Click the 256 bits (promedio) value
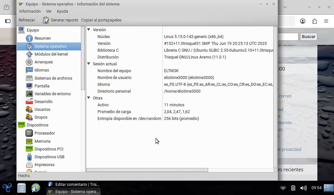The width and height of the screenshot is (334, 195). point(181,118)
